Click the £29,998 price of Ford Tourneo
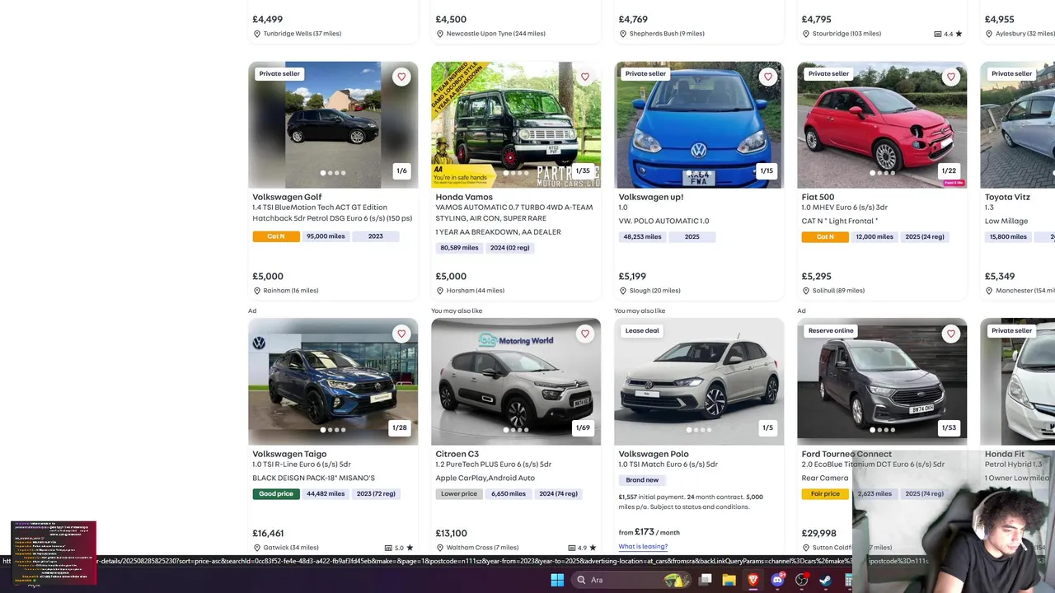Image resolution: width=1055 pixels, height=593 pixels. 818,534
